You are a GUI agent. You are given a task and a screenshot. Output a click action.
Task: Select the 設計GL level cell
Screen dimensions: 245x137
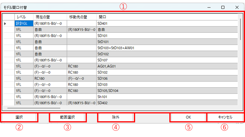[x=24, y=23]
